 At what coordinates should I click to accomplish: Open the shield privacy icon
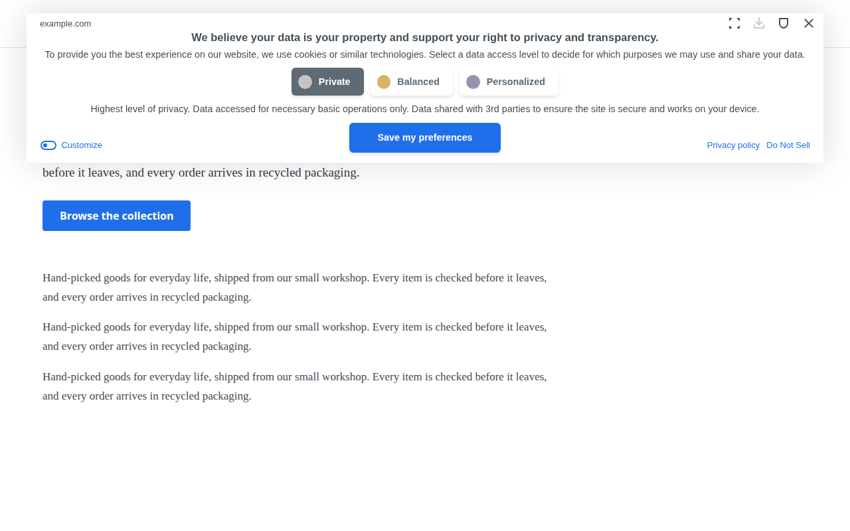coord(784,23)
